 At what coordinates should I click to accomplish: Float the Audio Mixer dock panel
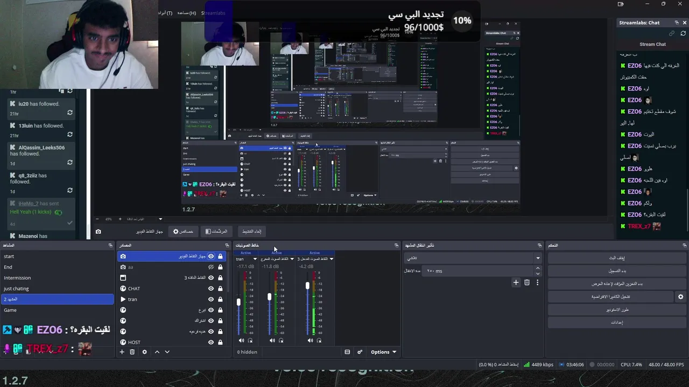tap(396, 246)
